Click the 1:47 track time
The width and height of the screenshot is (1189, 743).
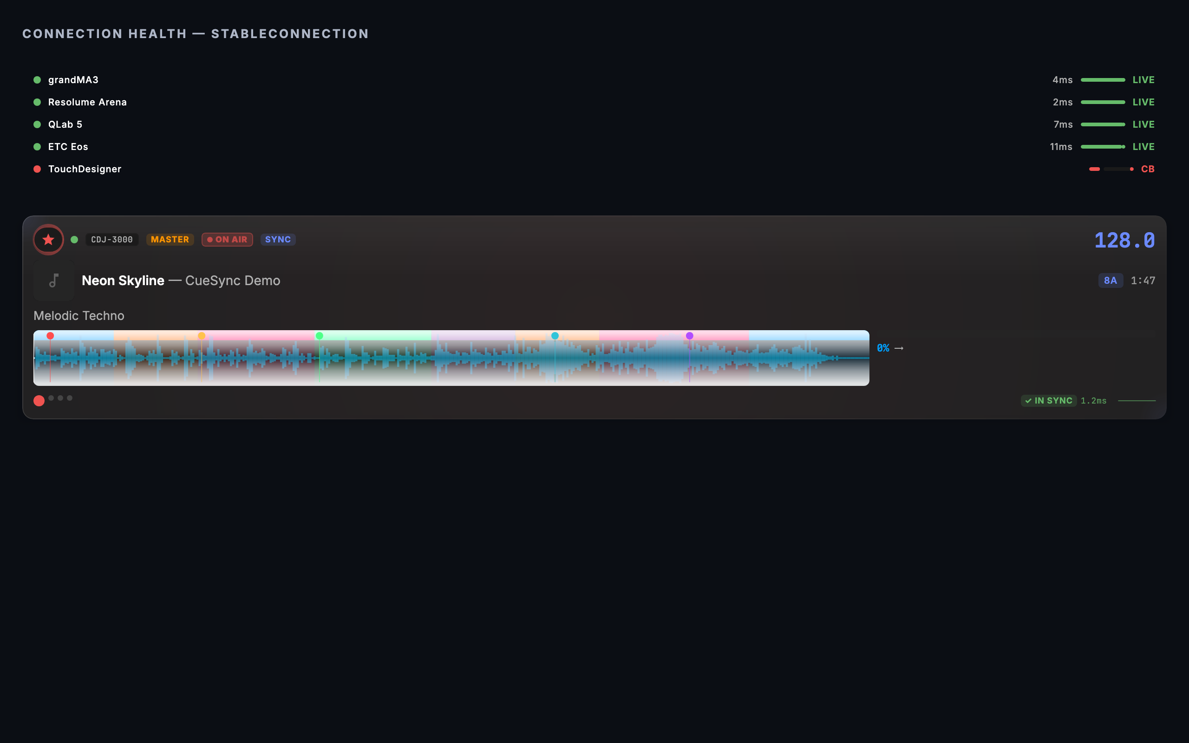click(1143, 280)
